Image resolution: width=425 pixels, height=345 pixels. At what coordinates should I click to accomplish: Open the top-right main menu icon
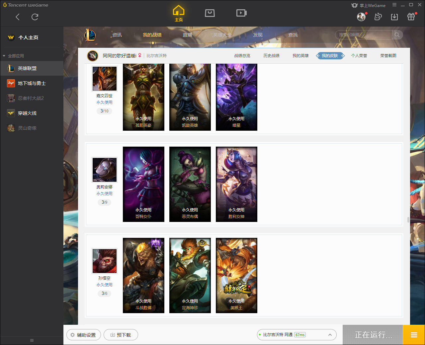coord(394,5)
